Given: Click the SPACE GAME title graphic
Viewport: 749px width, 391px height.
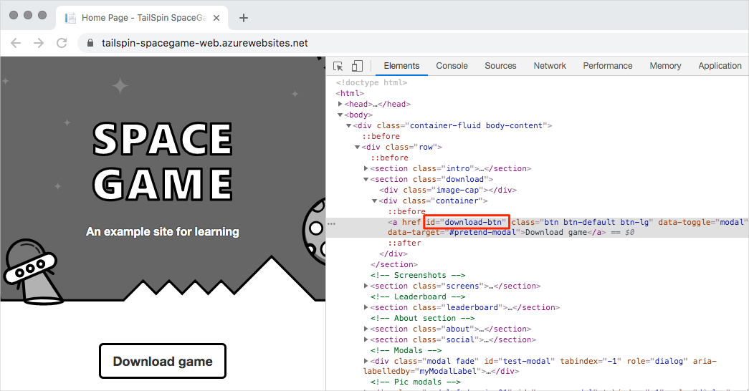Looking at the screenshot, I should (x=163, y=161).
